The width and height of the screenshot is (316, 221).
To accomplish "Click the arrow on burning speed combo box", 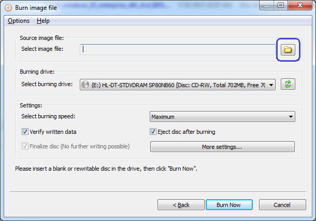I will (291, 116).
